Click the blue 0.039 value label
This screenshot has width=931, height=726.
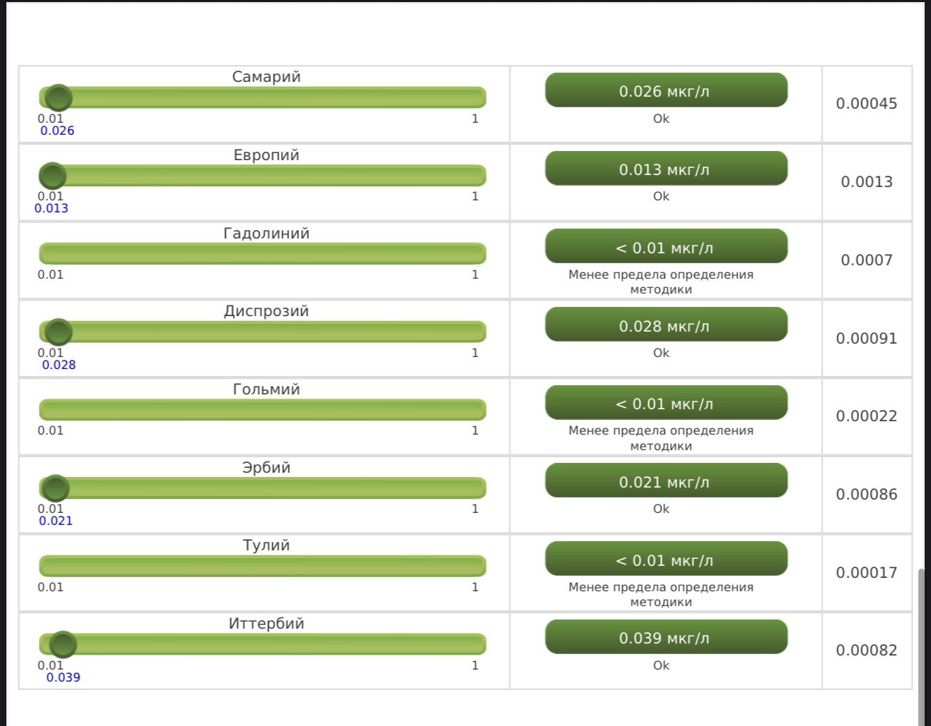[x=63, y=677]
